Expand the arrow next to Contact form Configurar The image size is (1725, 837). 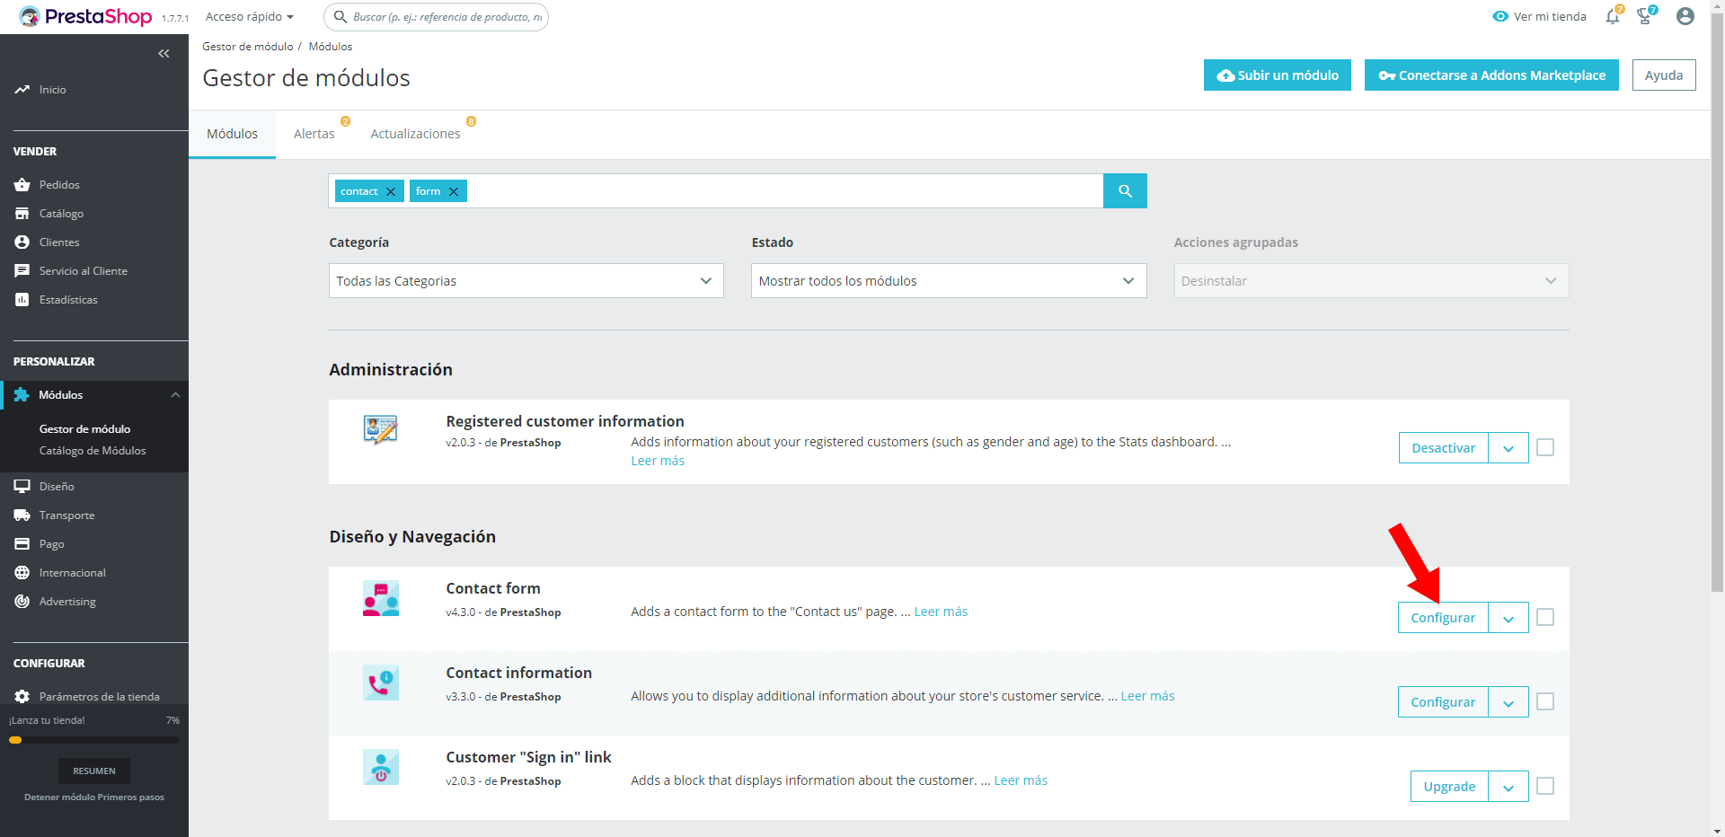pyautogui.click(x=1508, y=618)
